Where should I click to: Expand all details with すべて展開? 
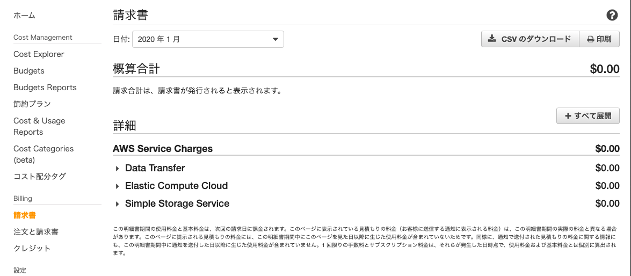(x=588, y=116)
